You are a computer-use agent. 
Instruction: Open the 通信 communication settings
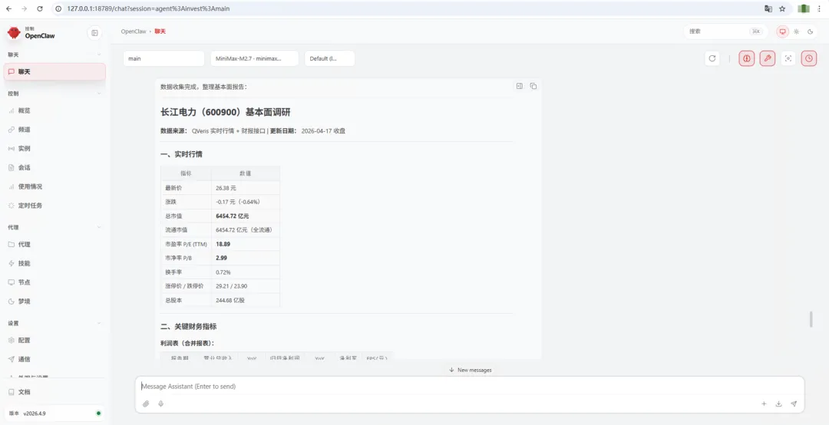54,360
